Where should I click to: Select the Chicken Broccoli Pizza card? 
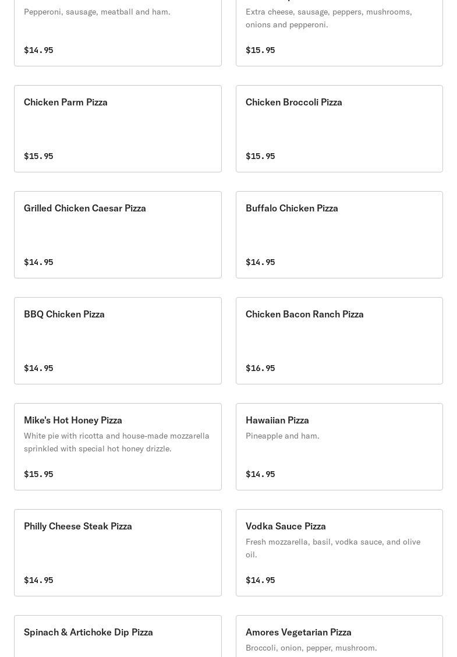[339, 129]
